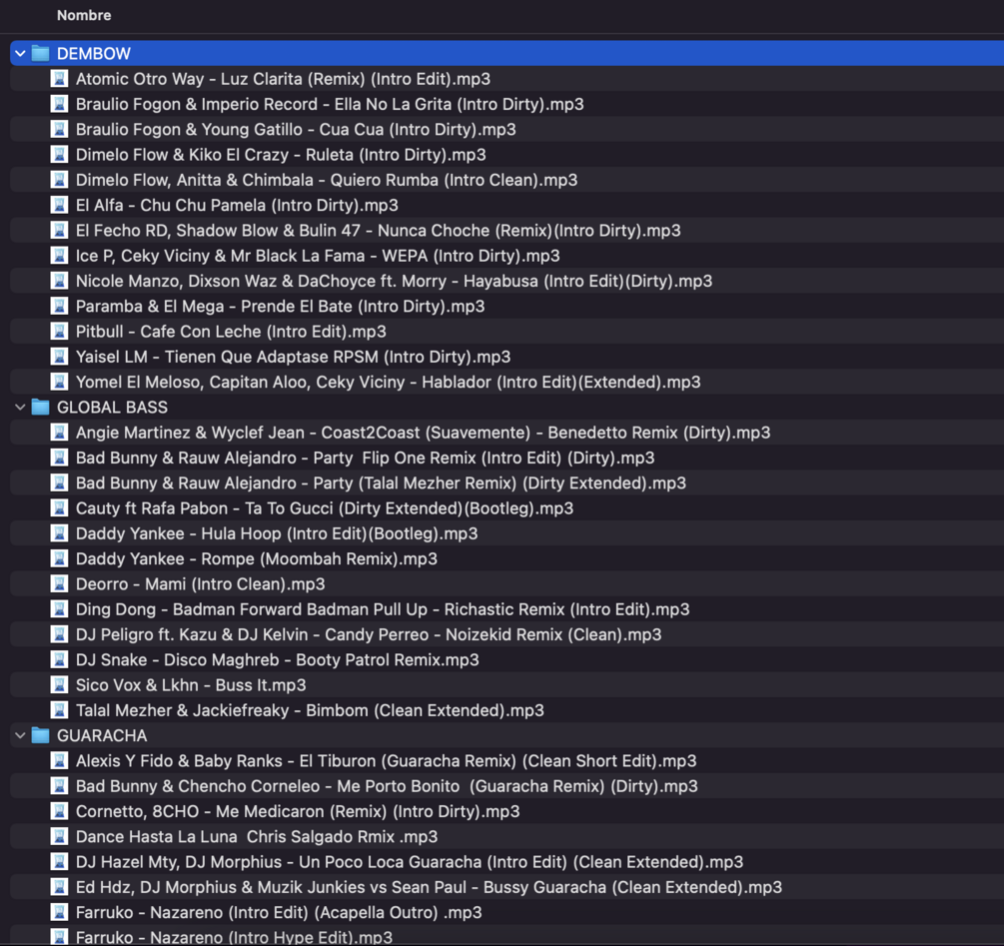
Task: Click mp3 icon for Rompe (Moombah Remix)
Action: (x=60, y=558)
